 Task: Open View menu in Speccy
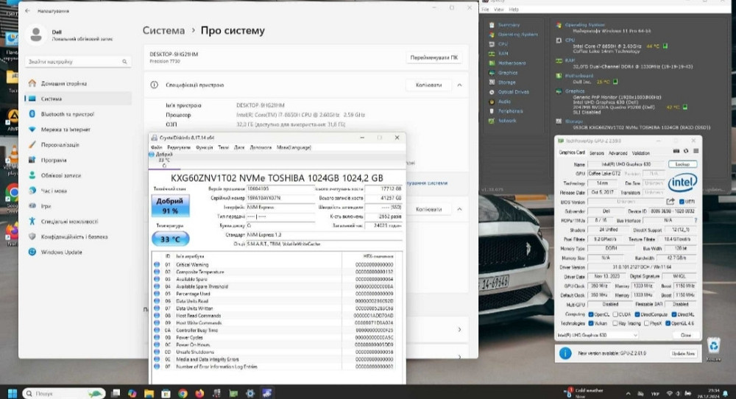point(499,10)
